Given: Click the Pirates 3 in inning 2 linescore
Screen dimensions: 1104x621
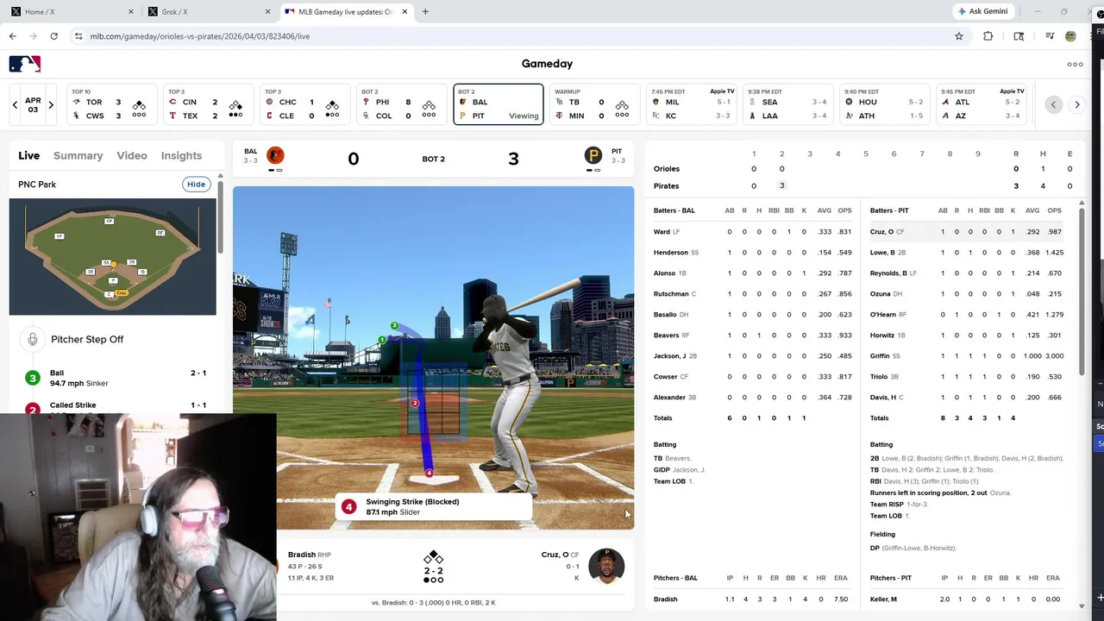Looking at the screenshot, I should coord(781,185).
